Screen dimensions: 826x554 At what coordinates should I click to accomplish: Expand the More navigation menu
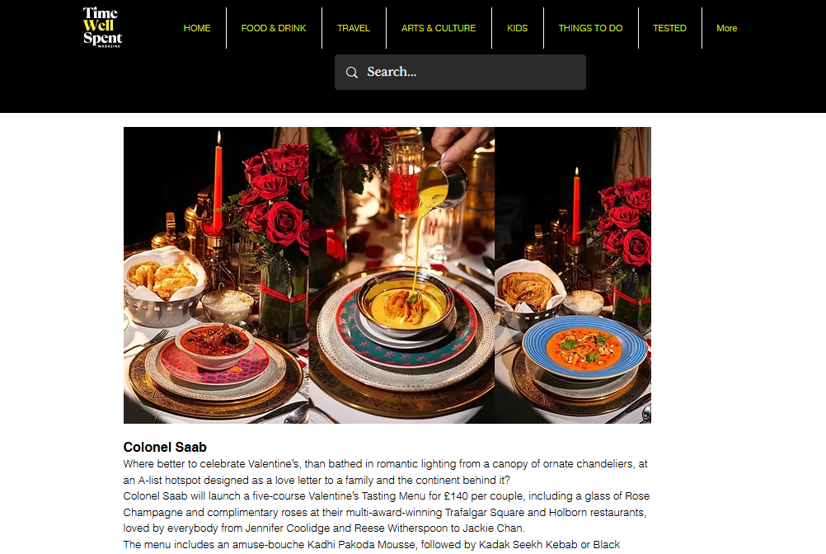[x=726, y=28]
